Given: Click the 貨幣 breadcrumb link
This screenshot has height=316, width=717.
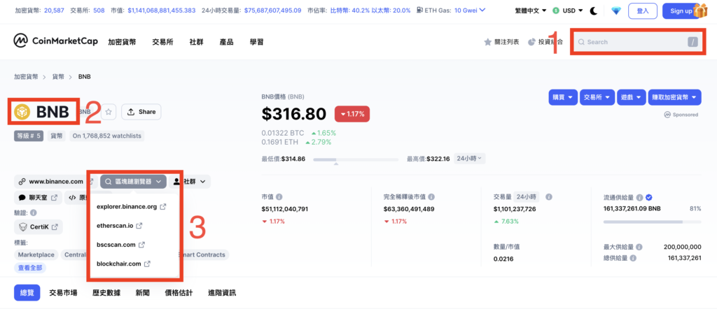Looking at the screenshot, I should click(x=59, y=77).
